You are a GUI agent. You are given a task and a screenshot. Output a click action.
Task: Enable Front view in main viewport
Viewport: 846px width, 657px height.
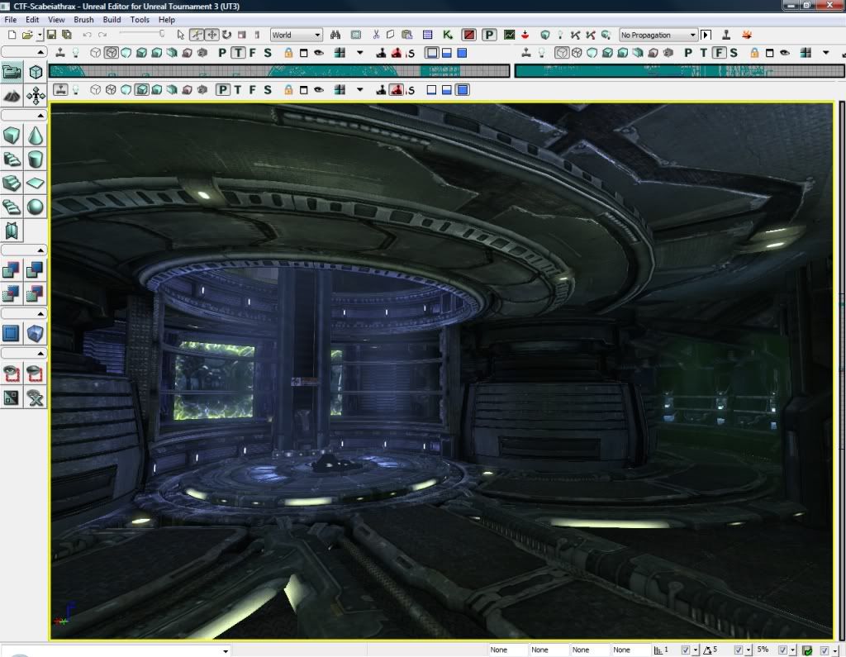(253, 89)
